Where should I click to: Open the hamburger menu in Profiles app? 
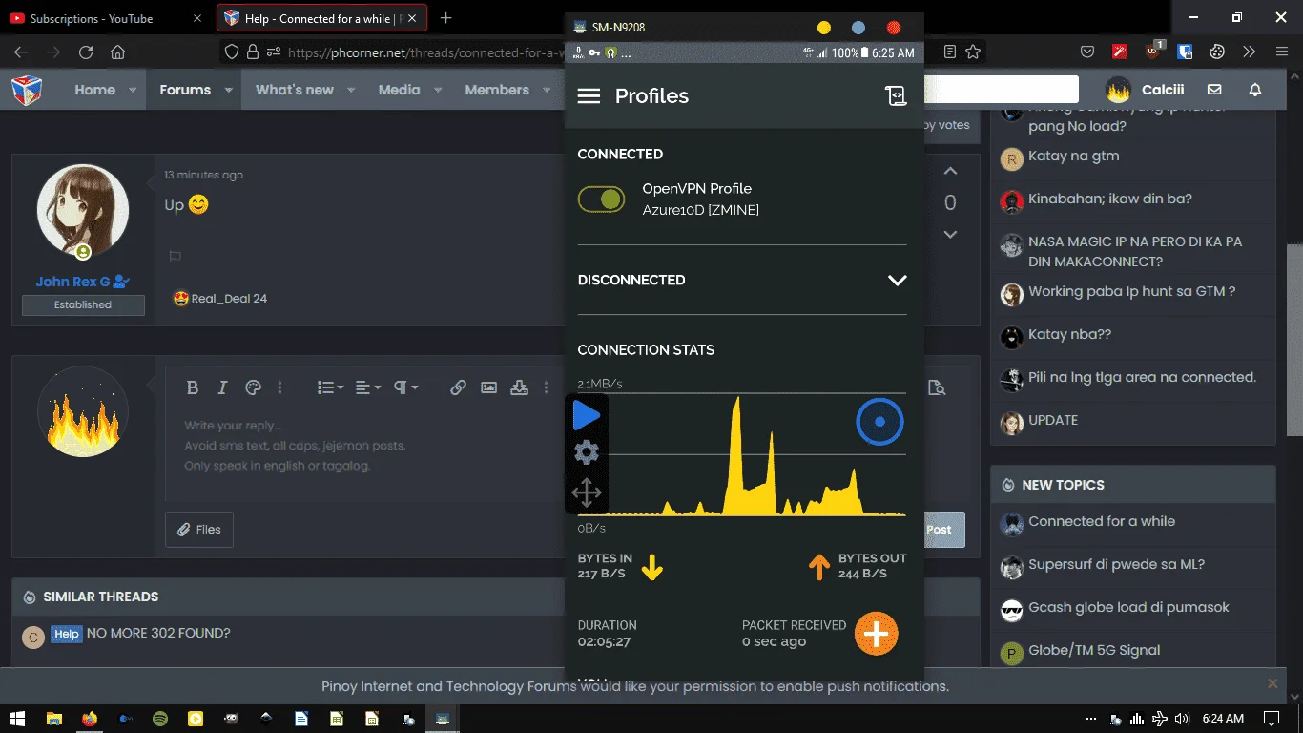pyautogui.click(x=589, y=96)
